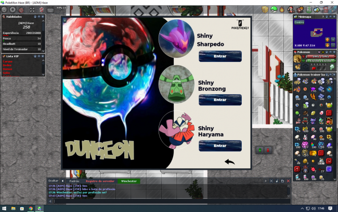
Task: Open Windows Start menu
Action: tap(4, 208)
